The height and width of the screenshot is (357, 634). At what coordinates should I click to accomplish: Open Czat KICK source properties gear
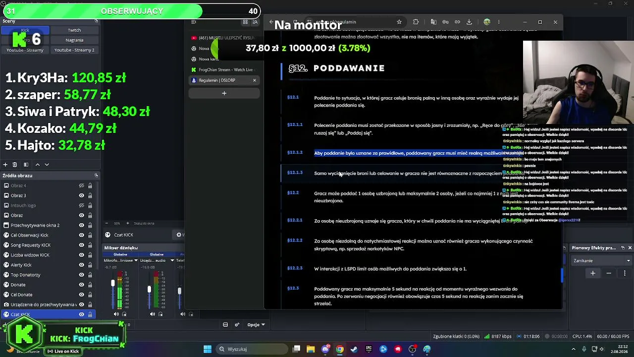tap(179, 235)
